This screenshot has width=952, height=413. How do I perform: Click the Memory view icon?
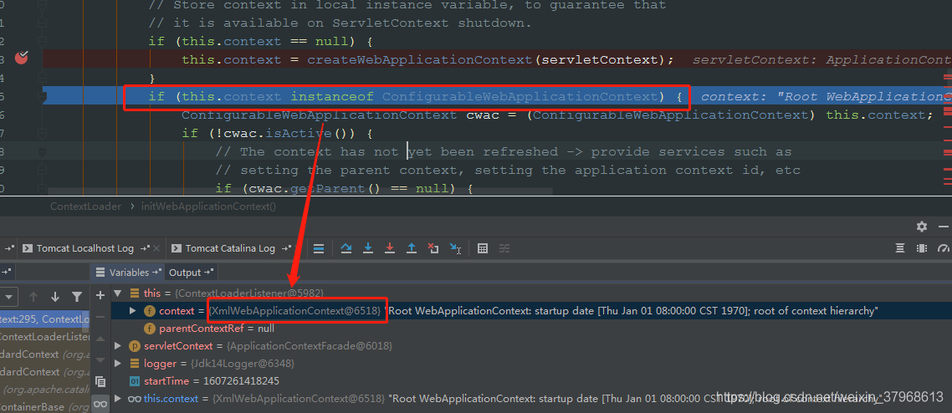click(x=922, y=248)
